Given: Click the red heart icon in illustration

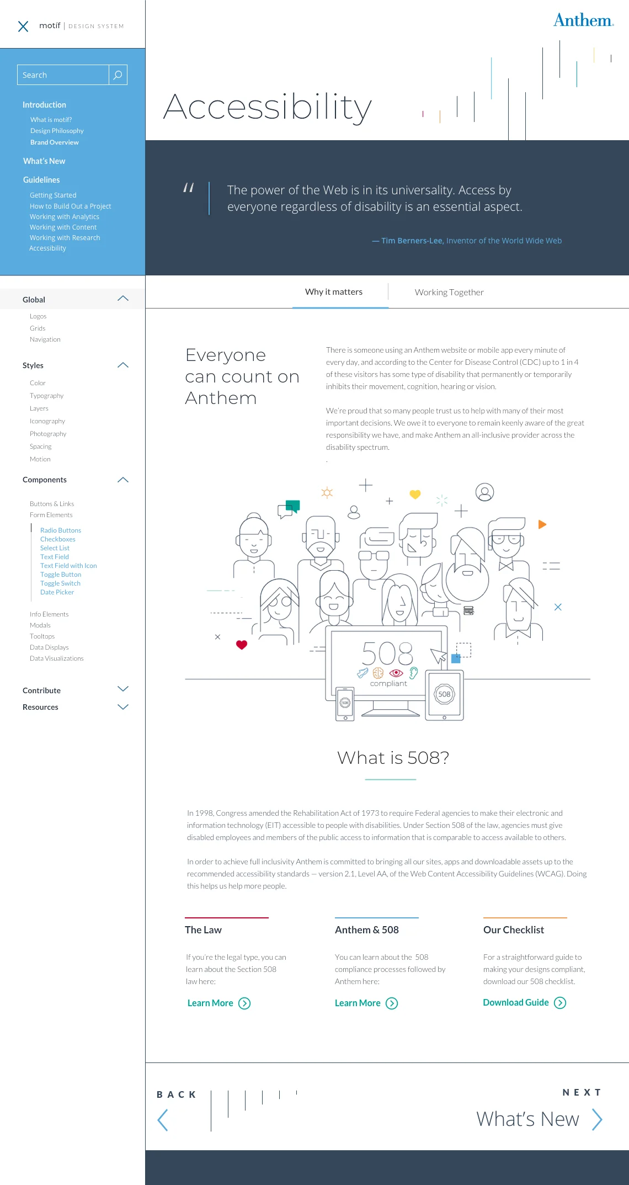Looking at the screenshot, I should point(242,645).
